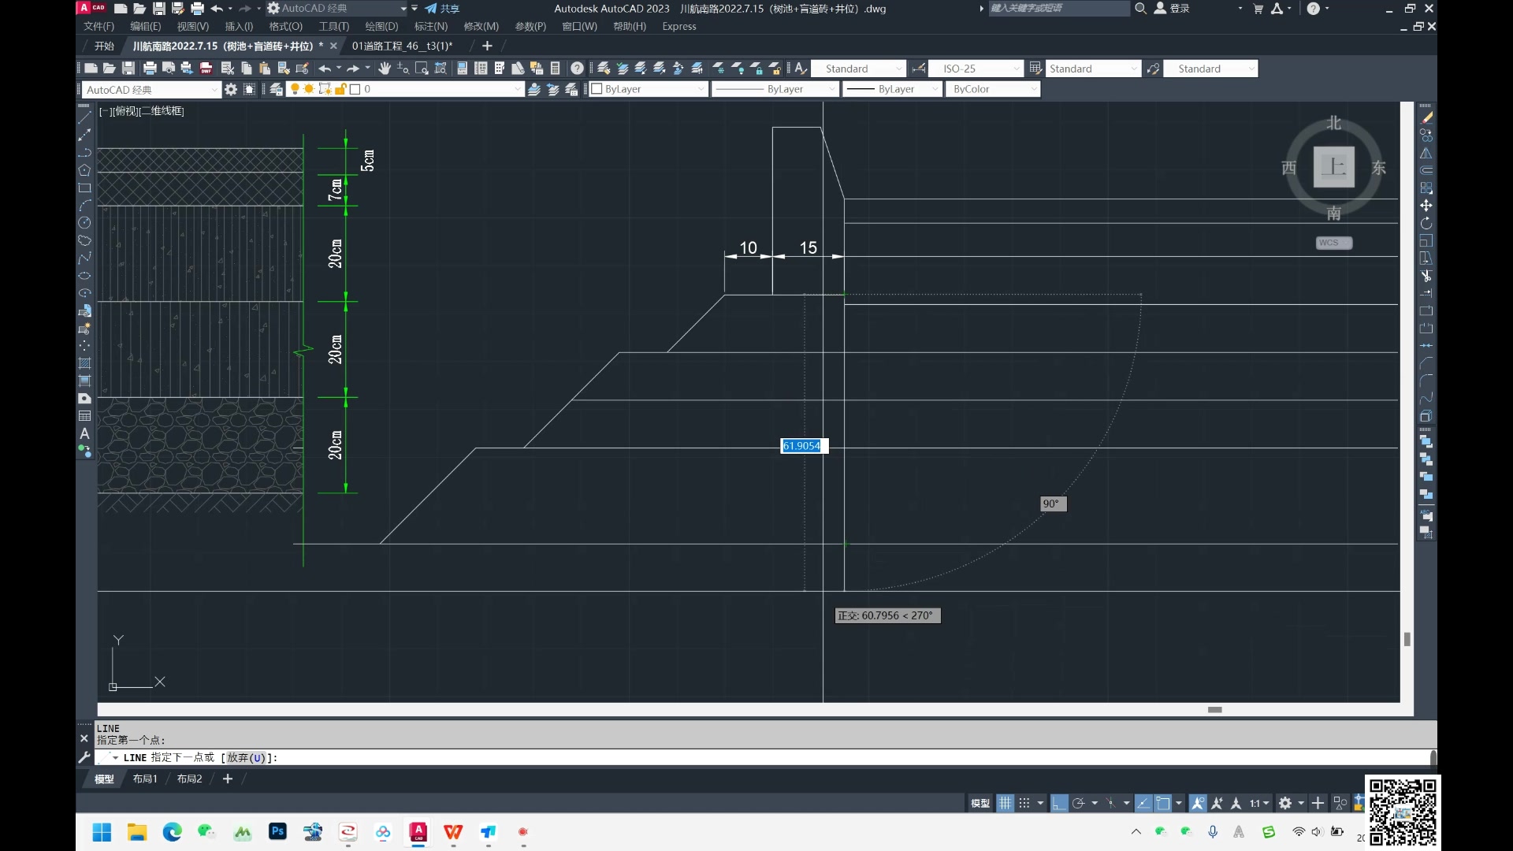Open the AutoCAD 经典 workspace dropdown
The image size is (1513, 851).
point(214,90)
